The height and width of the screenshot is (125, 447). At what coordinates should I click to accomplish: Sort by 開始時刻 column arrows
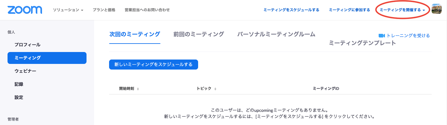138,89
